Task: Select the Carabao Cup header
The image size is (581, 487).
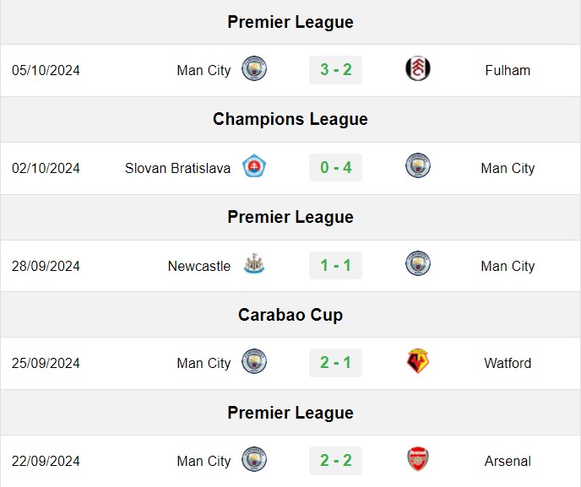Action: tap(290, 315)
